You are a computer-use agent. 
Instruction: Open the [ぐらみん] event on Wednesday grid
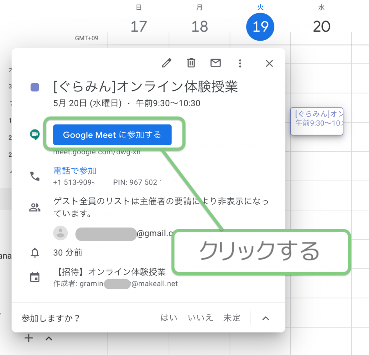coord(317,121)
